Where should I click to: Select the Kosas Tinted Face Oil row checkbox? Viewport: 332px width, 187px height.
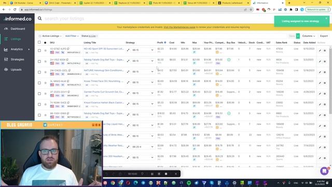pos(39,83)
